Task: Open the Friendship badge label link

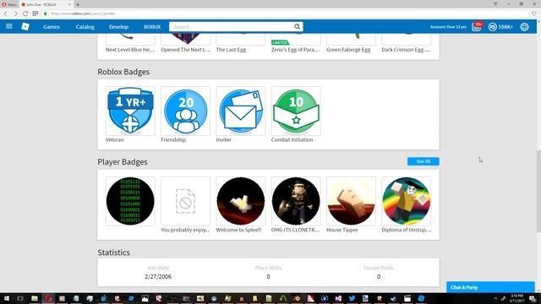Action: click(x=173, y=139)
